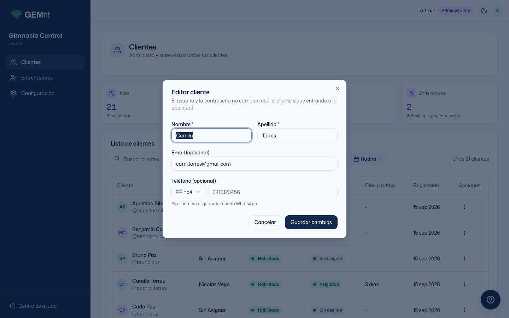This screenshot has height=318, width=509.
Task: Click the Teléfono number field
Action: point(273,192)
